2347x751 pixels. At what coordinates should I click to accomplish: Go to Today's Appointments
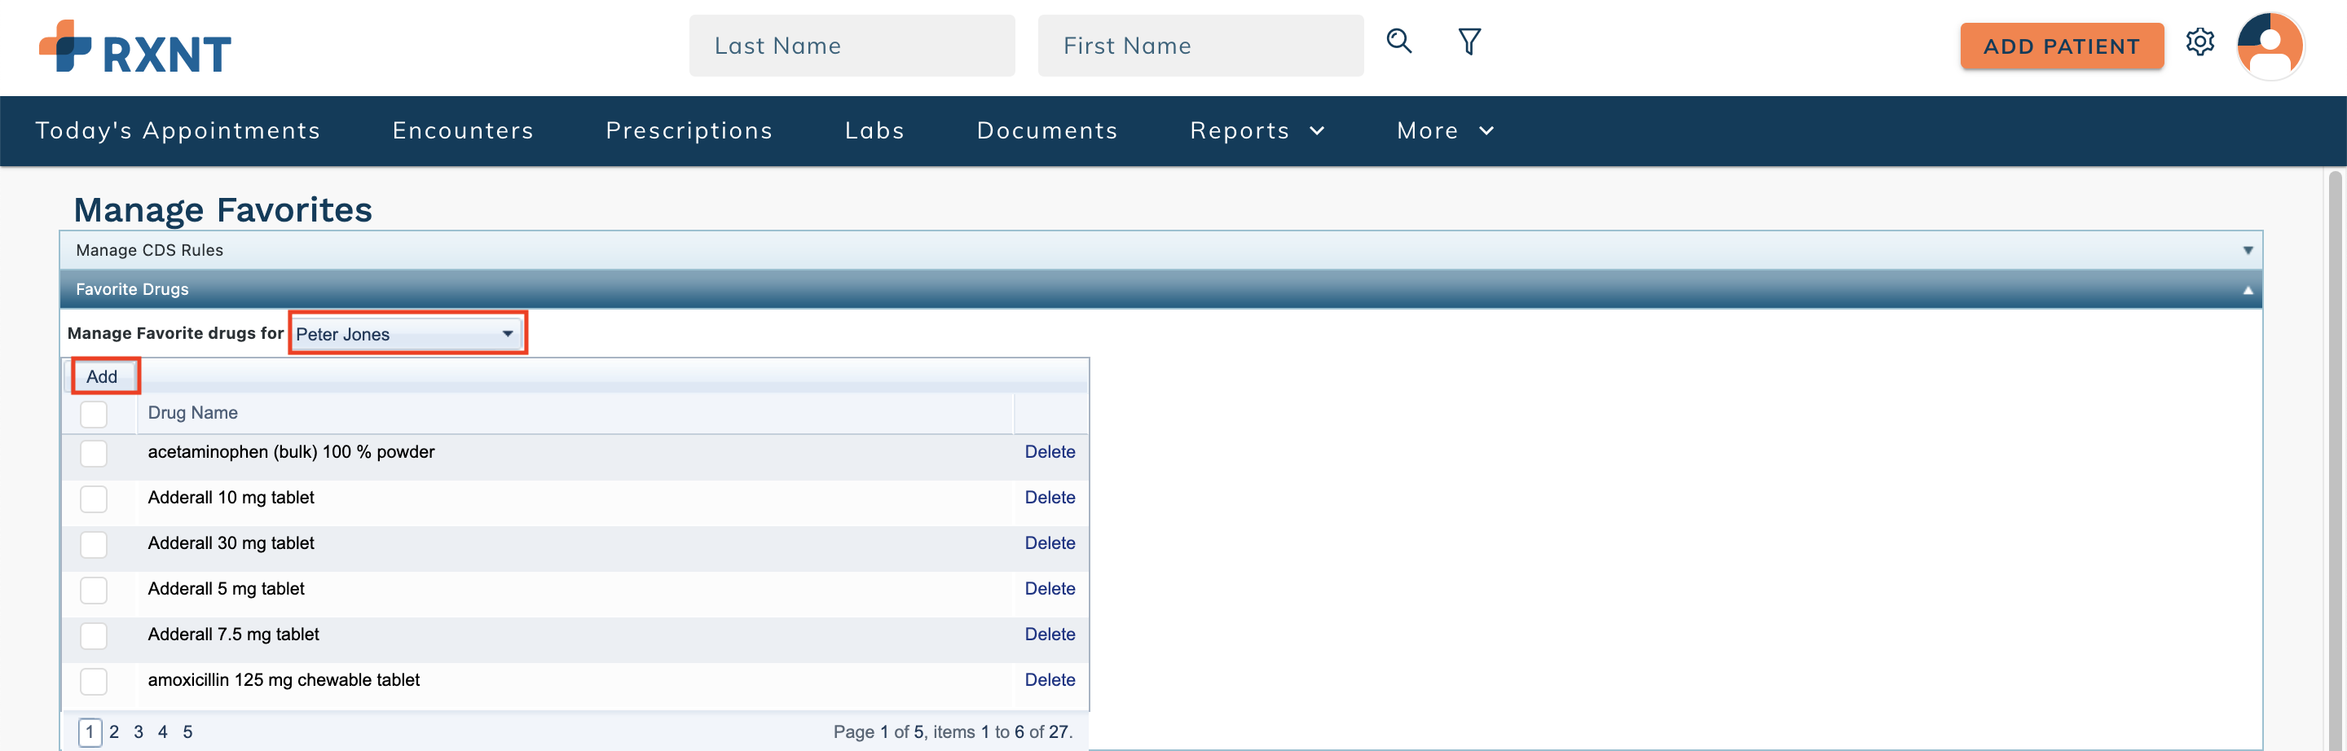click(178, 131)
